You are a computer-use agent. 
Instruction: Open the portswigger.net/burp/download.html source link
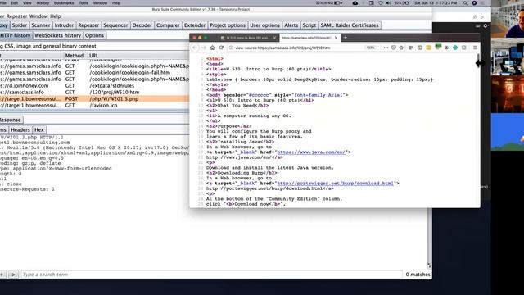click(x=335, y=184)
